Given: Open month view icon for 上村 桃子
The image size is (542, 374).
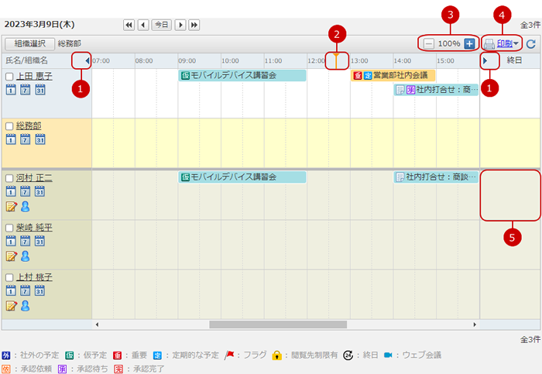Looking at the screenshot, I should (x=40, y=290).
